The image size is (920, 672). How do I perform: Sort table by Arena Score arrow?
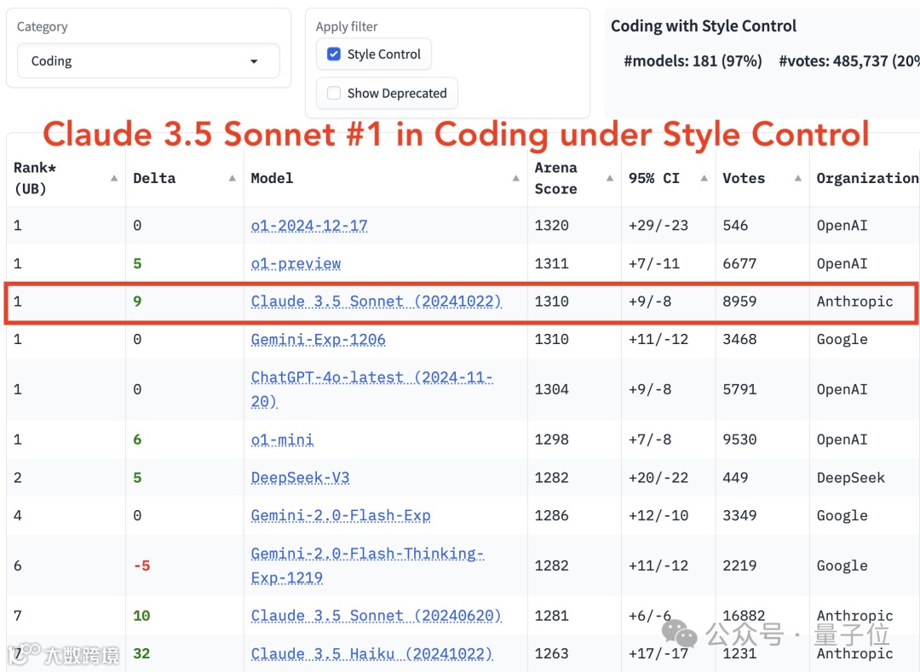610,178
